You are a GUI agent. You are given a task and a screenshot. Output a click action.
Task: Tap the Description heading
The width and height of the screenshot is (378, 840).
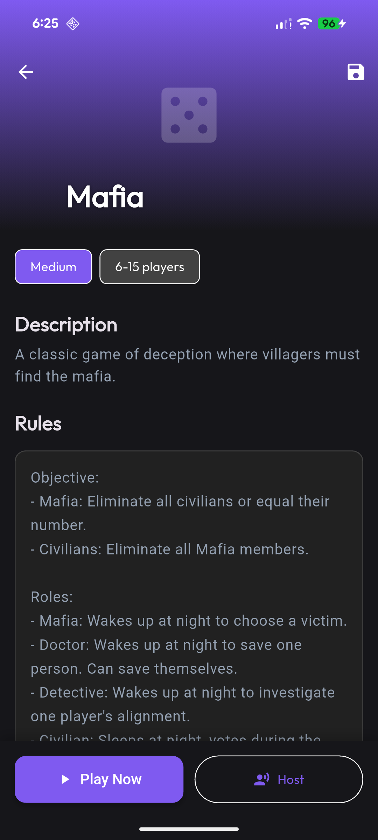[66, 324]
